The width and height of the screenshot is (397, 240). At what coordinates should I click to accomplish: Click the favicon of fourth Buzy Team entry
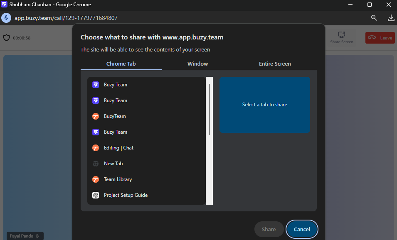[x=96, y=132]
